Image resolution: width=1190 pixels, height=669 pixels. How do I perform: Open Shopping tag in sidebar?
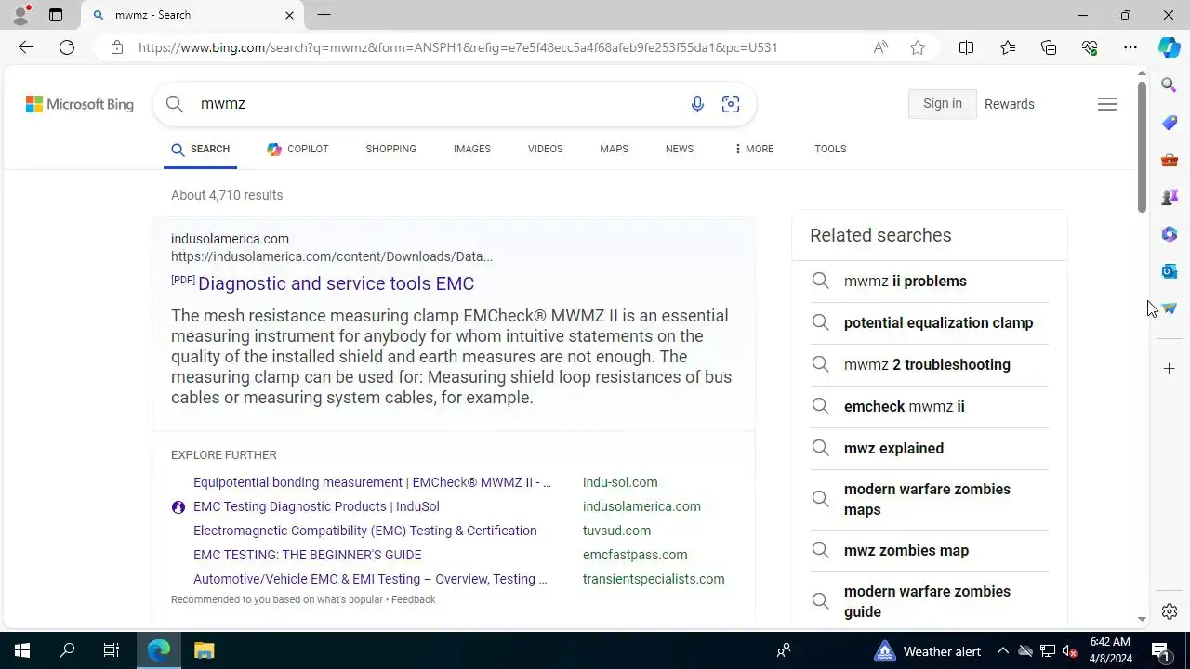tap(1170, 123)
